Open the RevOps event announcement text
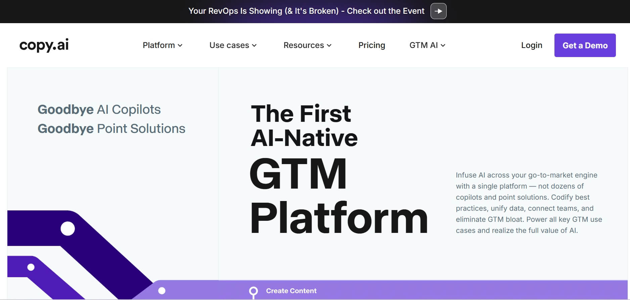 [x=306, y=11]
